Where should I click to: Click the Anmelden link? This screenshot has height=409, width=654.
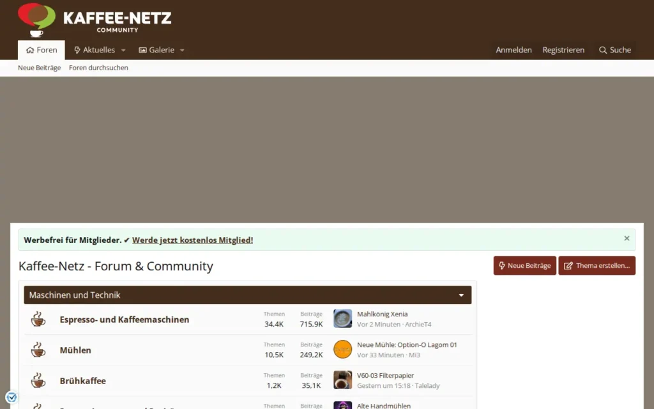point(514,50)
